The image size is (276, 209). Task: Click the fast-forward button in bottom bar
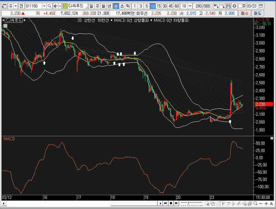pyautogui.click(x=176, y=203)
